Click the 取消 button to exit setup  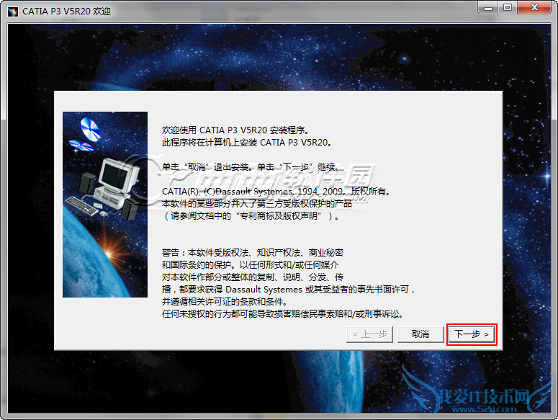pyautogui.click(x=420, y=334)
